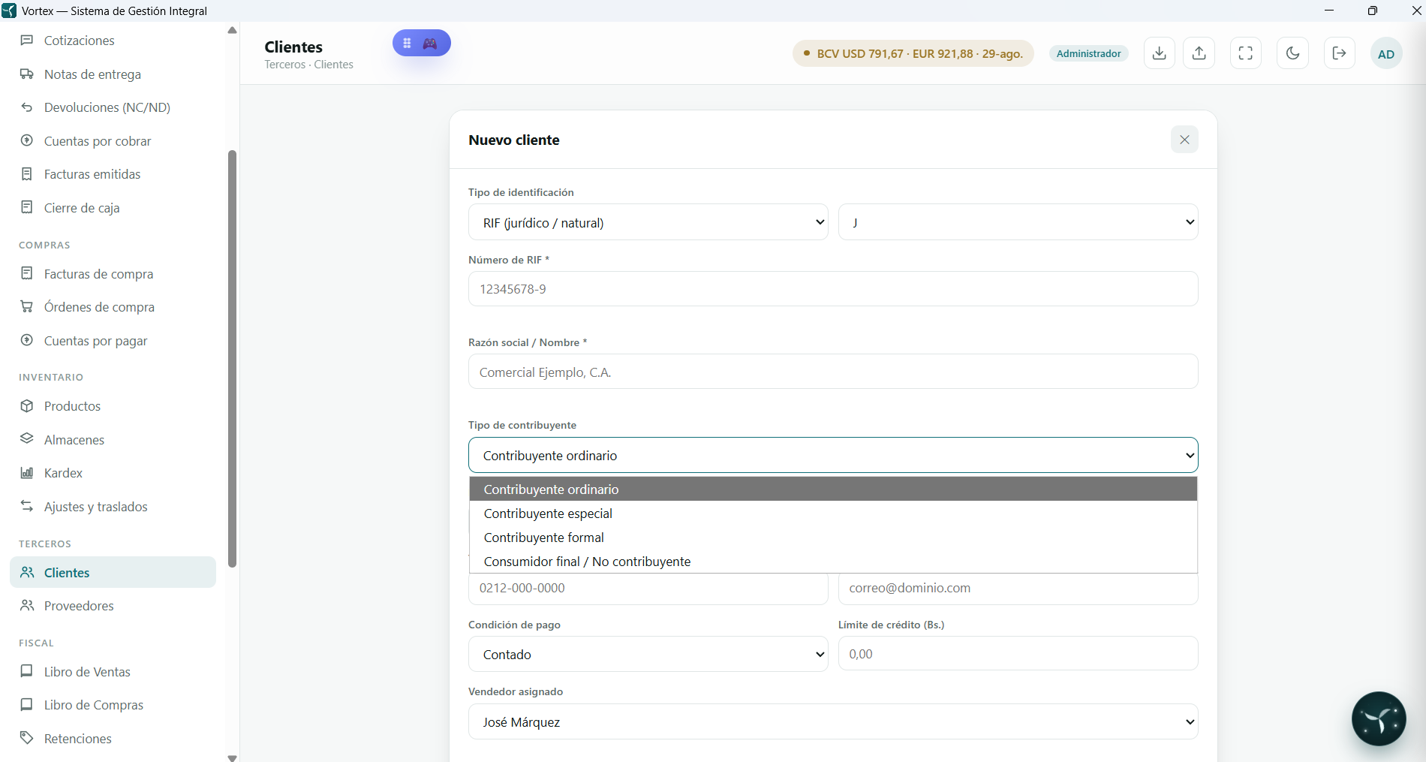Click the Libro de Compras book icon
The image size is (1426, 762).
pos(27,704)
